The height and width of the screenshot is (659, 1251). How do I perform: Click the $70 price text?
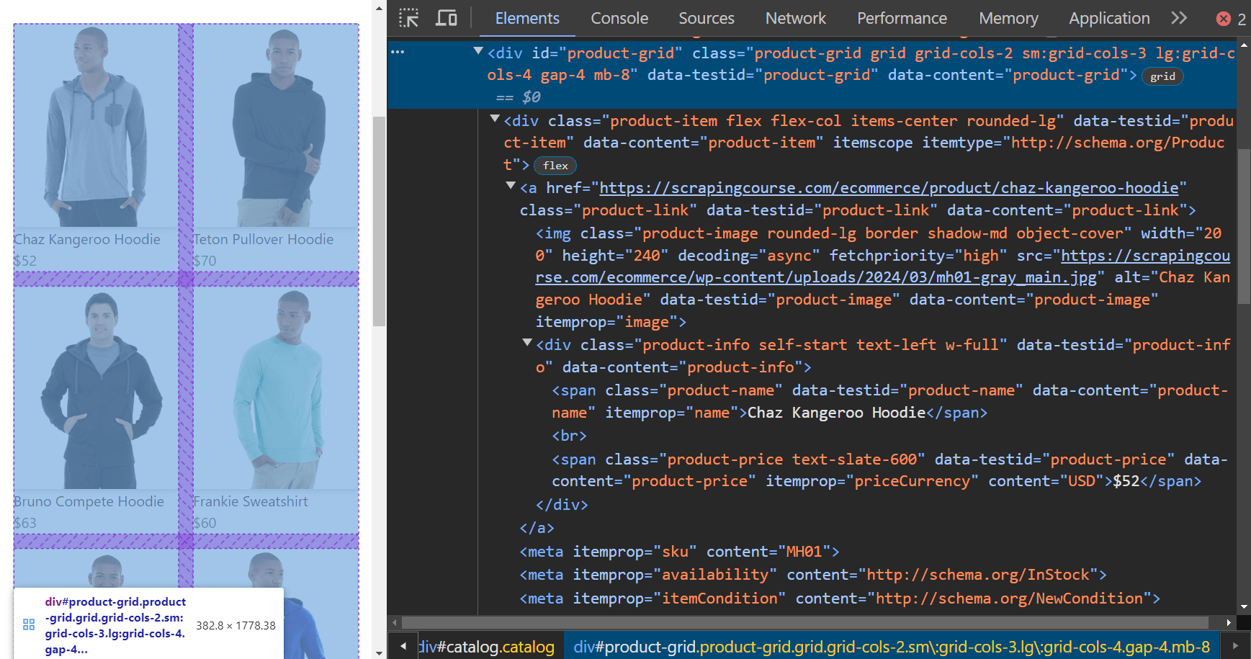pyautogui.click(x=205, y=260)
